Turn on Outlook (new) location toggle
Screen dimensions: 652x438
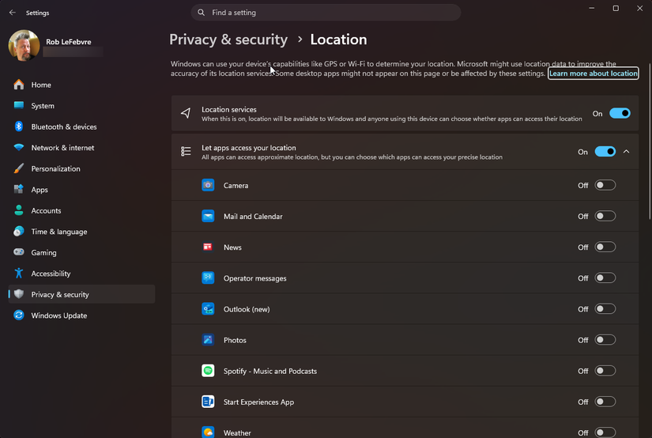(605, 309)
